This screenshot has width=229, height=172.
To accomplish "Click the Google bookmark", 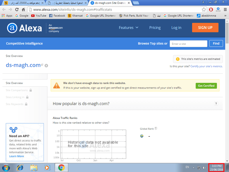I will [22, 16].
